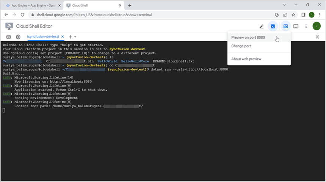Click the Cloud Shell Editor logo
Screen dimensions: 326x182
point(9,26)
